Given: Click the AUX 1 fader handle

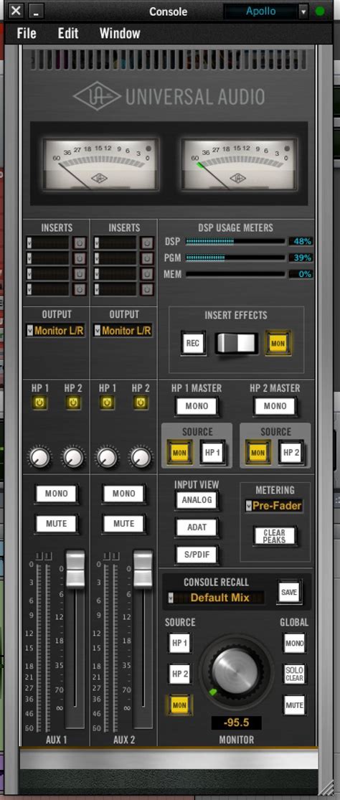Looking at the screenshot, I should 75,569.
